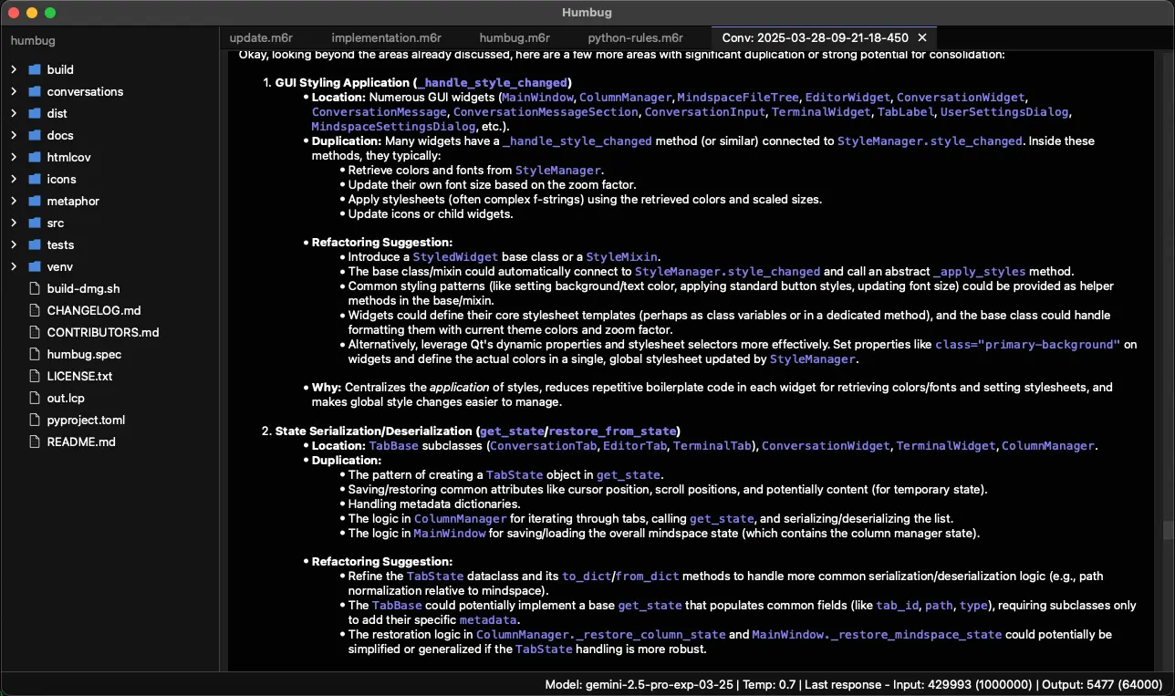
Task: Expand the tests folder arrow
Action: [14, 244]
